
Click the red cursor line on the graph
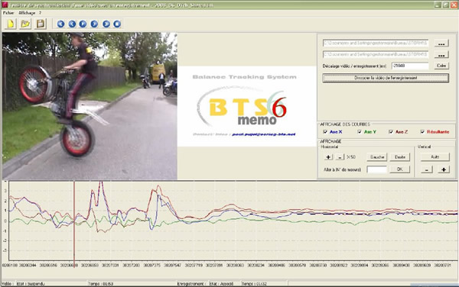[74, 221]
